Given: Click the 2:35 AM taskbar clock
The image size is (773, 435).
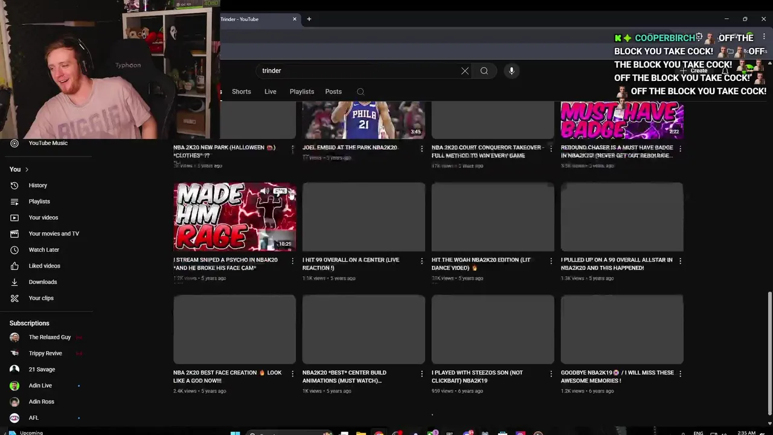Looking at the screenshot, I should point(747,433).
